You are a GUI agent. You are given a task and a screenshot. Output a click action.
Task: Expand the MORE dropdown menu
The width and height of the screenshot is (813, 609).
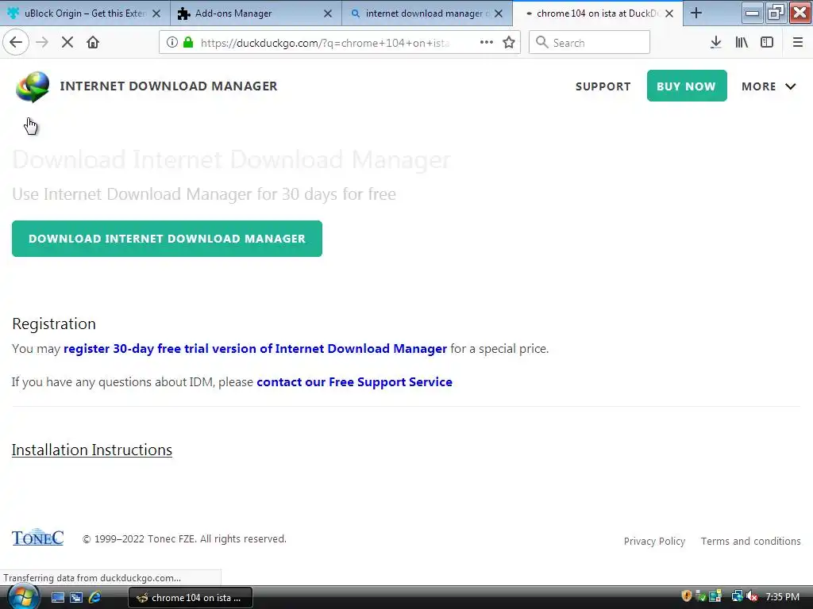point(769,86)
